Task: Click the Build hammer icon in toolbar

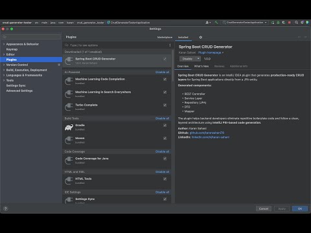Action: click(216, 23)
